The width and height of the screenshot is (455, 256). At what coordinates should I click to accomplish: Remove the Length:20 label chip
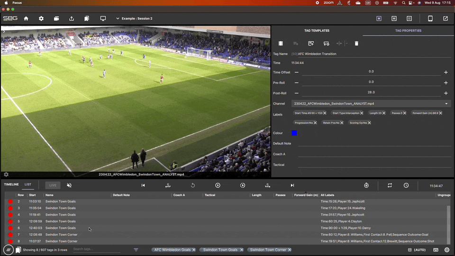point(383,113)
